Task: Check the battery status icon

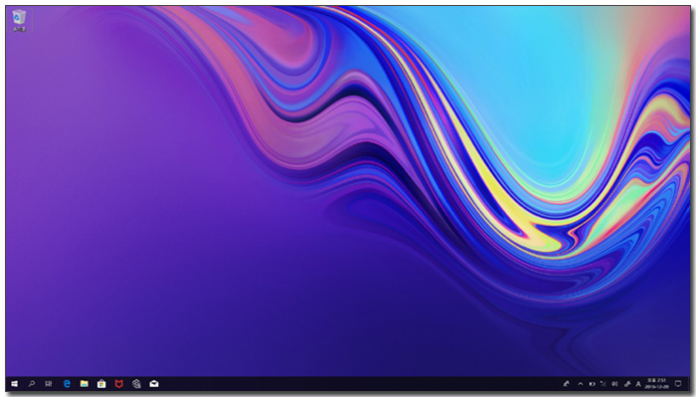Action: pos(592,384)
